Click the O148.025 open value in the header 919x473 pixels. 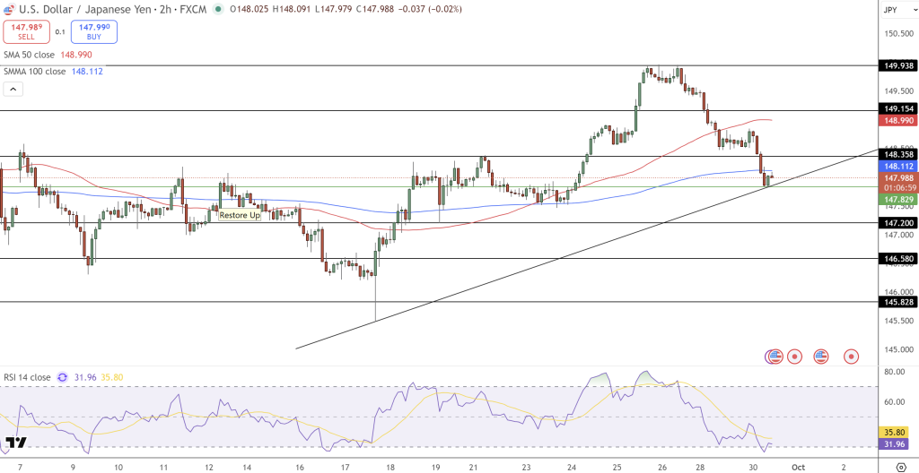click(x=251, y=9)
